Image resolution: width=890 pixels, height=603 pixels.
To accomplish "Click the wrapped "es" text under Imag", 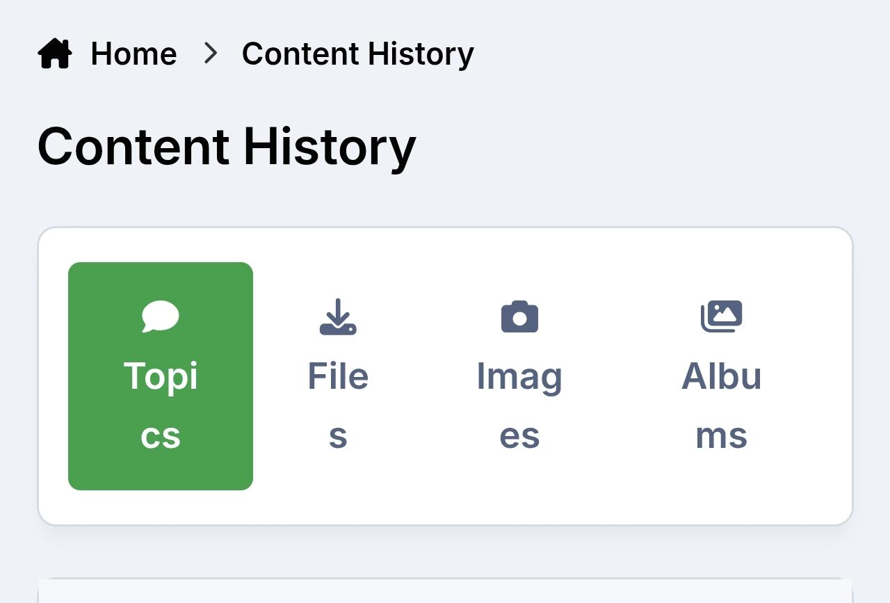I will tap(519, 436).
